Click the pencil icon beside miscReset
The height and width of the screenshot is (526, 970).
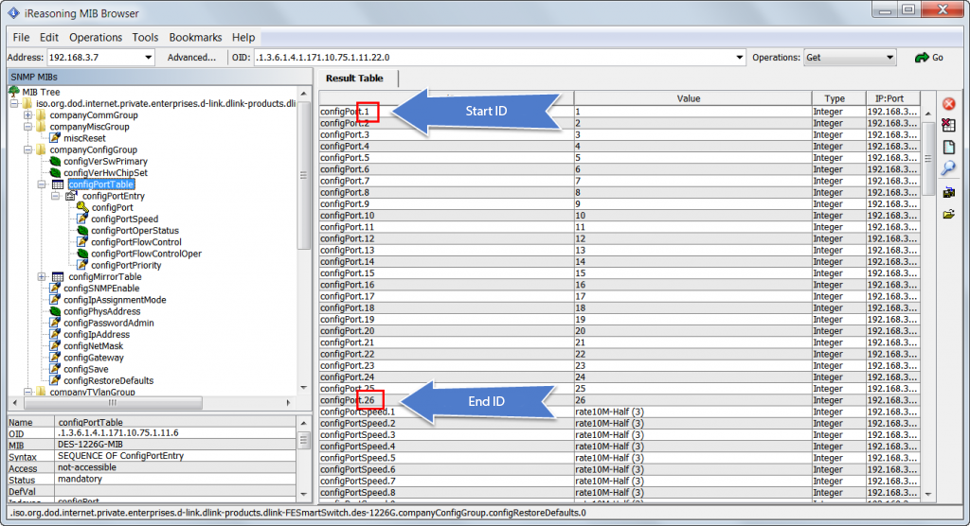[55, 138]
